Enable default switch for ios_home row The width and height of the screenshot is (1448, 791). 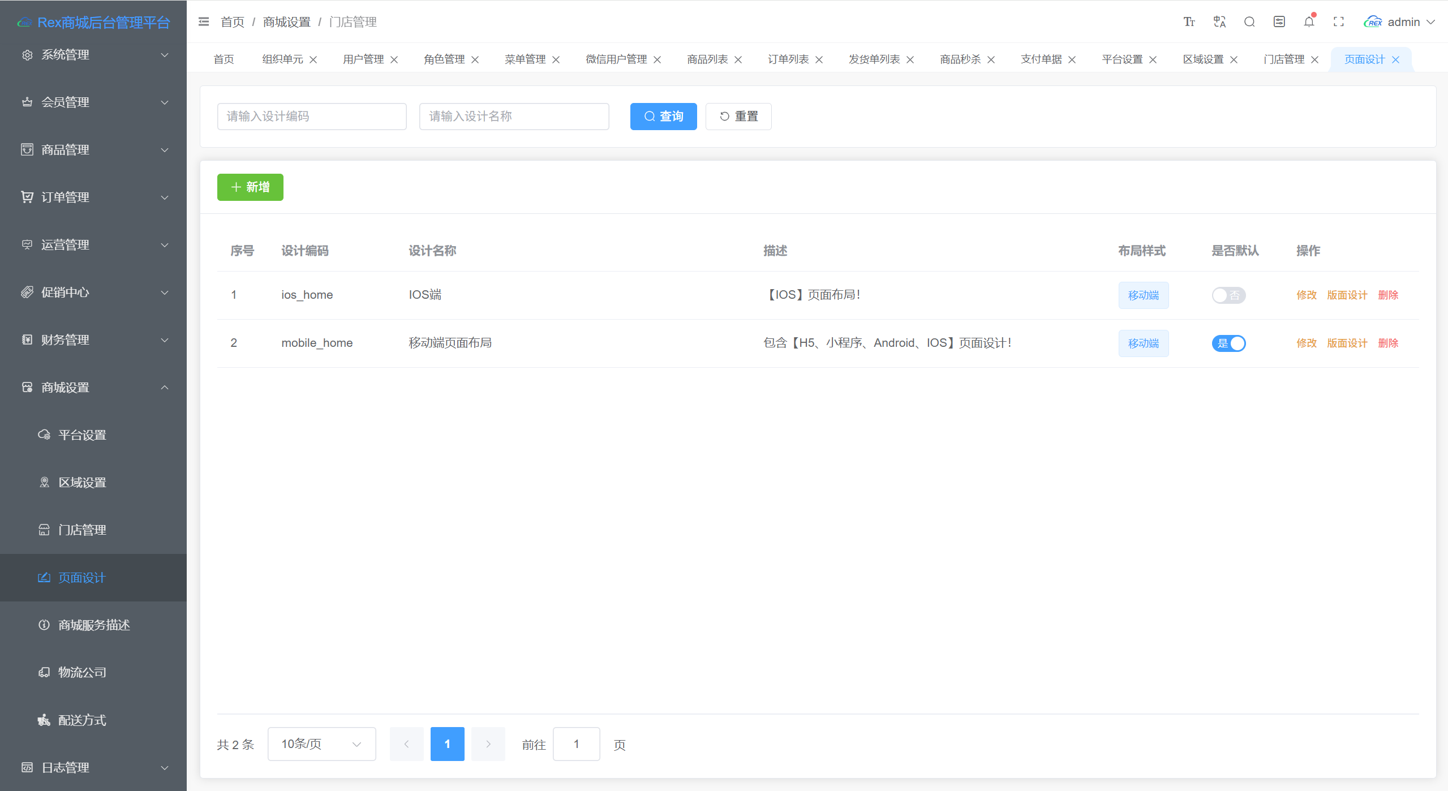(1228, 295)
